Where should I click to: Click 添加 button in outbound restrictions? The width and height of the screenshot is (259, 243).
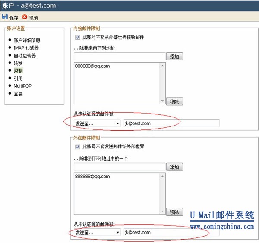[174, 167]
